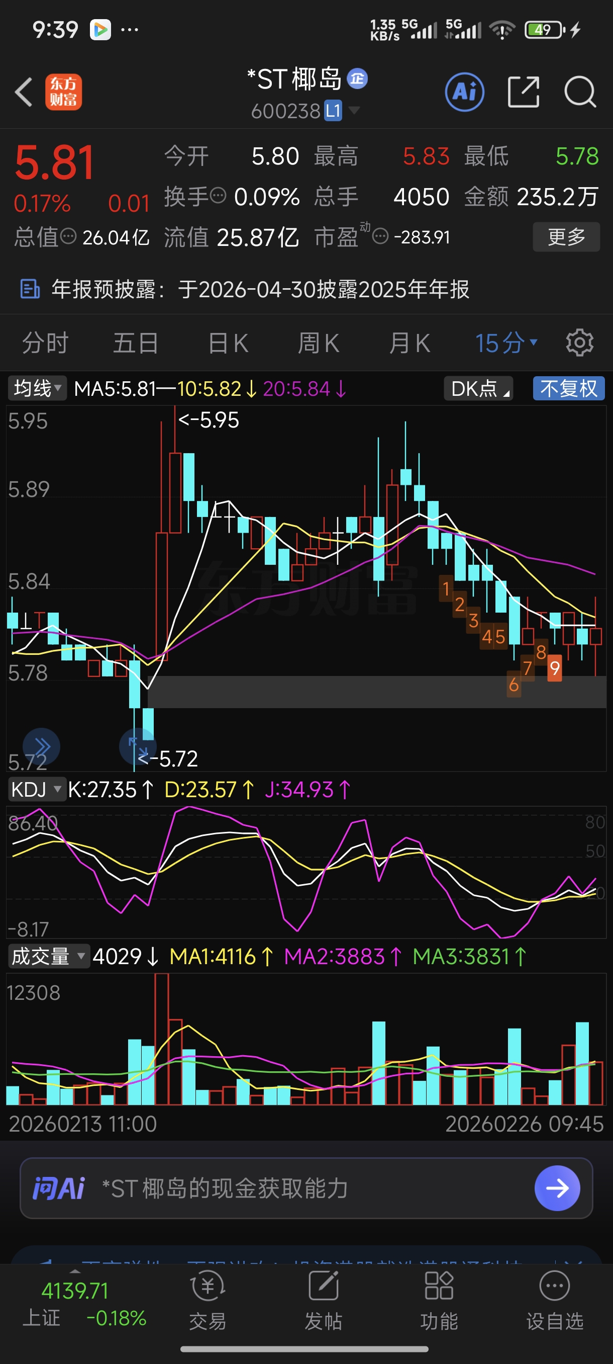
Task: Open the Ai assistant icon
Action: pos(465,92)
